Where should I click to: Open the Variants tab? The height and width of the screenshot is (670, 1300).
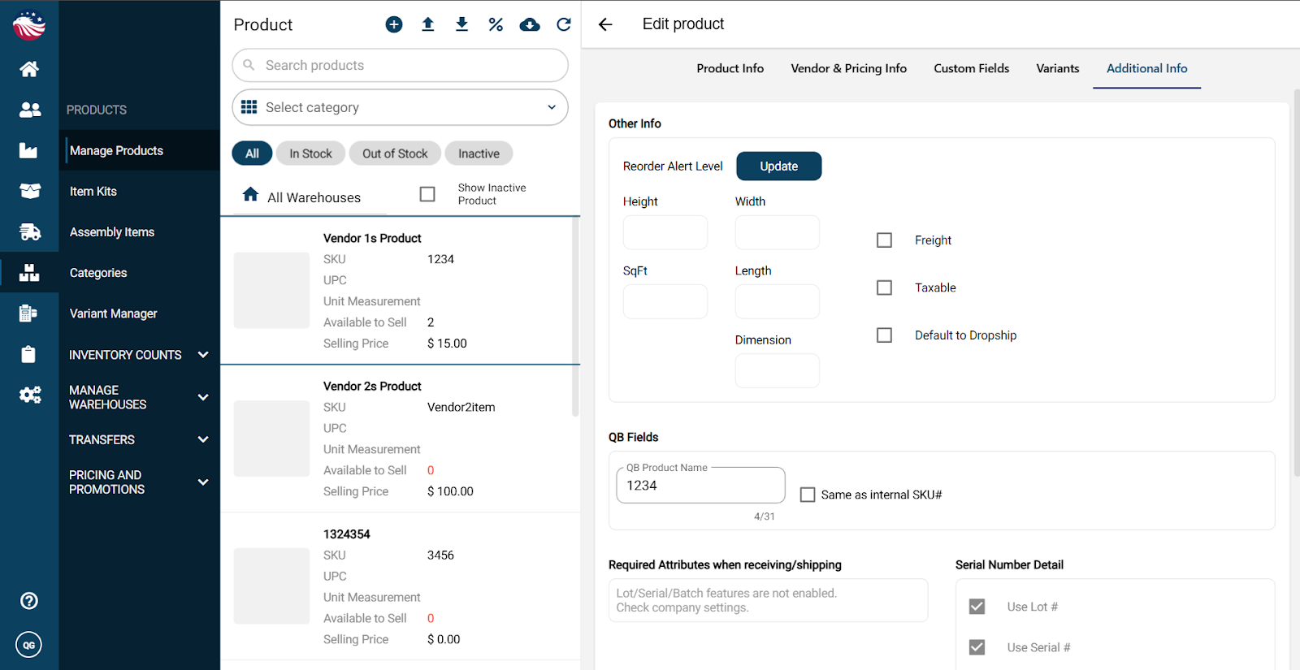(1057, 68)
